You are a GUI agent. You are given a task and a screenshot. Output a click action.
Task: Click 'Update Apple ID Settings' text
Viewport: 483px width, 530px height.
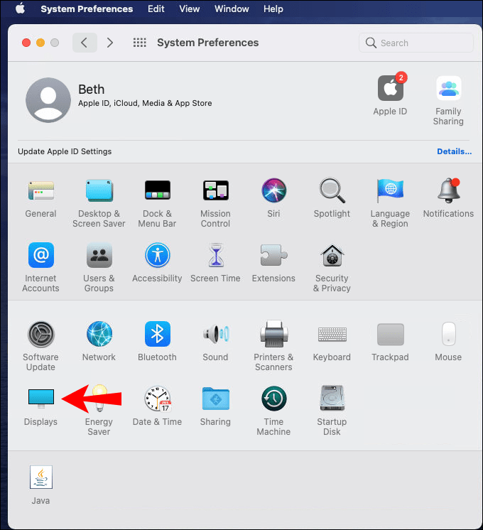tap(65, 151)
